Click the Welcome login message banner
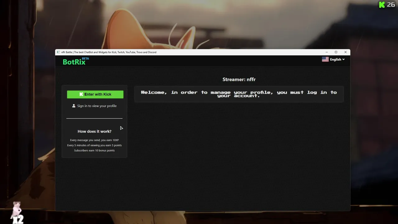The height and width of the screenshot is (224, 398). (239, 94)
